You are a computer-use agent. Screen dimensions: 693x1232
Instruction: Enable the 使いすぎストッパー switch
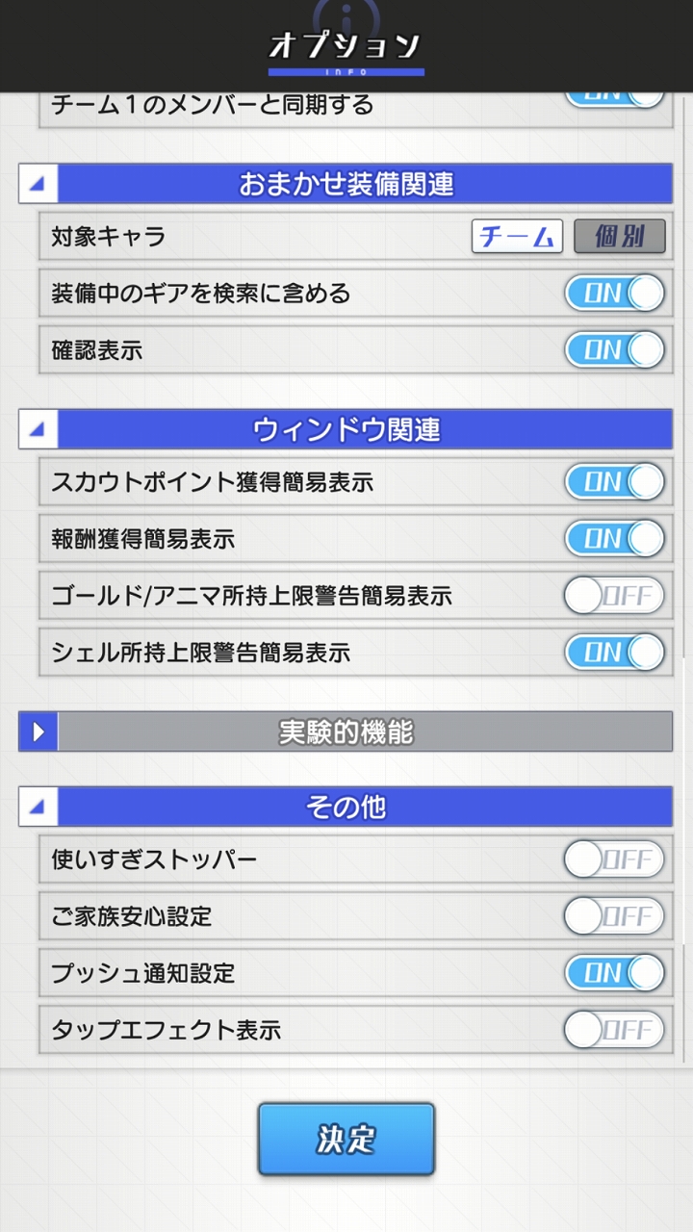click(x=614, y=860)
